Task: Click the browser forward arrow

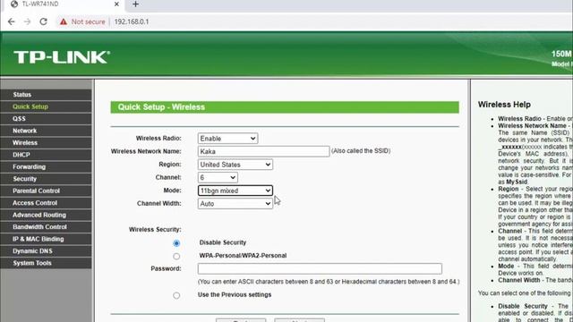Action: pyautogui.click(x=28, y=21)
